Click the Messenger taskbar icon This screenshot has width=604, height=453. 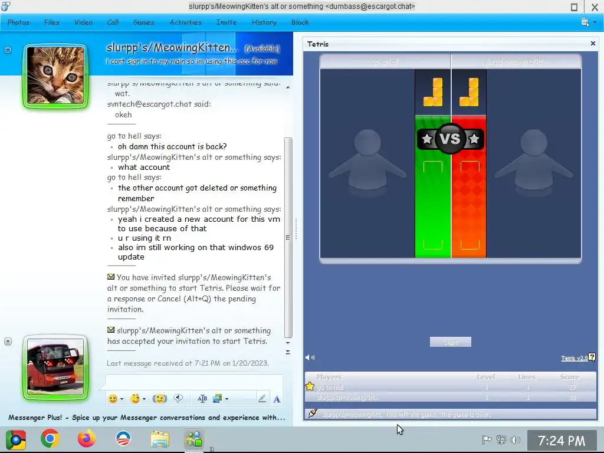point(194,439)
